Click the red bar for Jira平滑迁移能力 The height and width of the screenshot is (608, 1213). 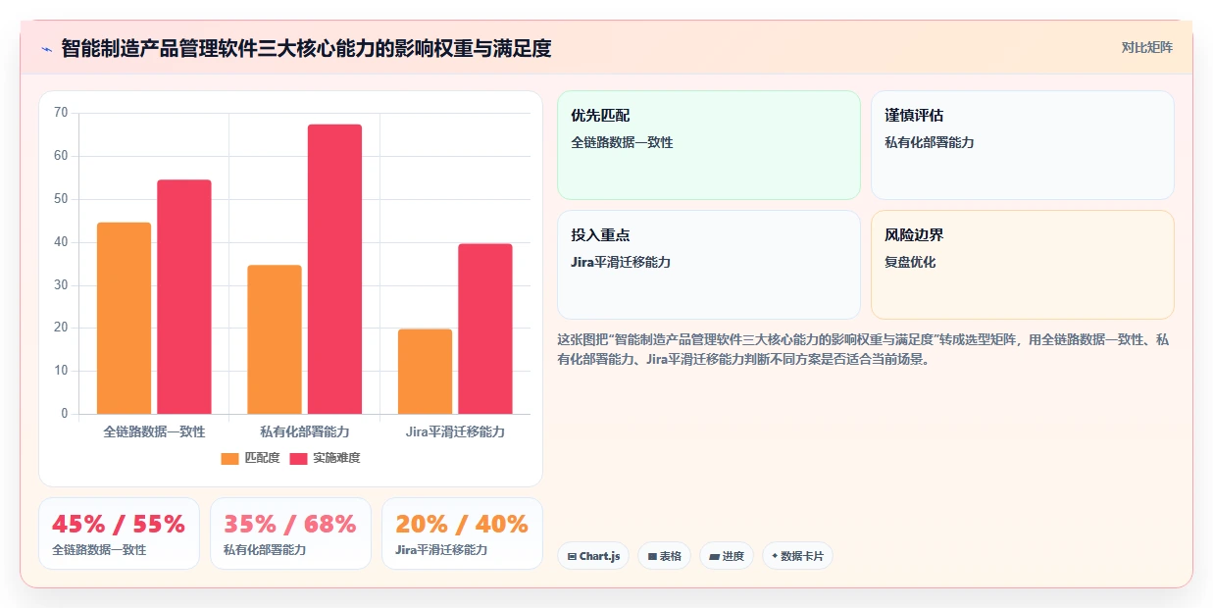[485, 329]
